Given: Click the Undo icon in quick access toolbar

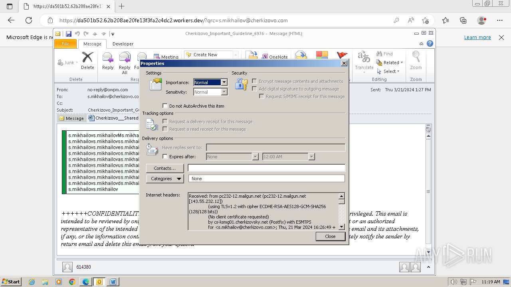Looking at the screenshot, I should tap(77, 34).
